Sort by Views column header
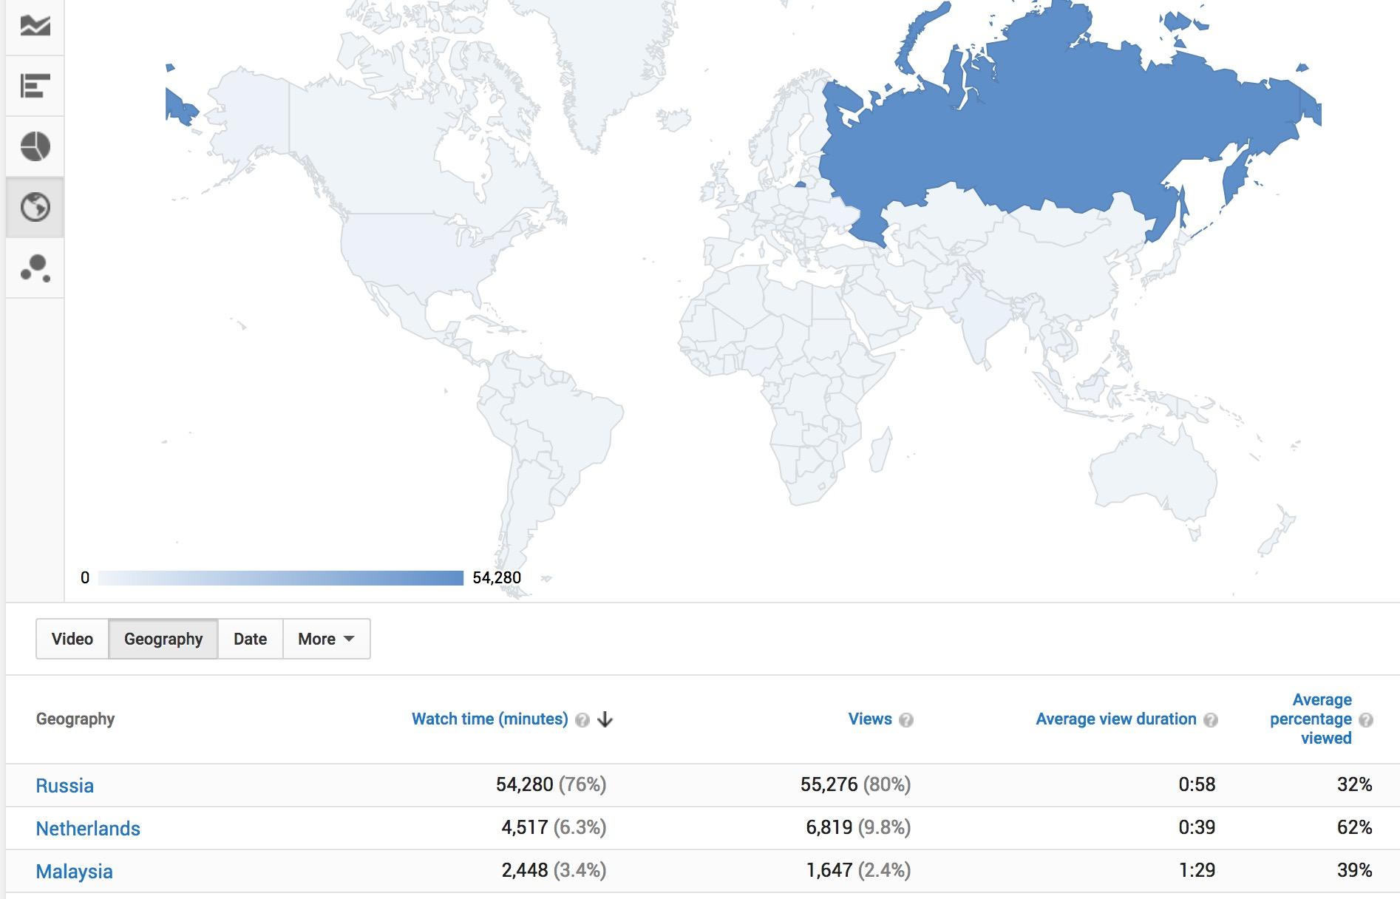1400x899 pixels. click(869, 719)
